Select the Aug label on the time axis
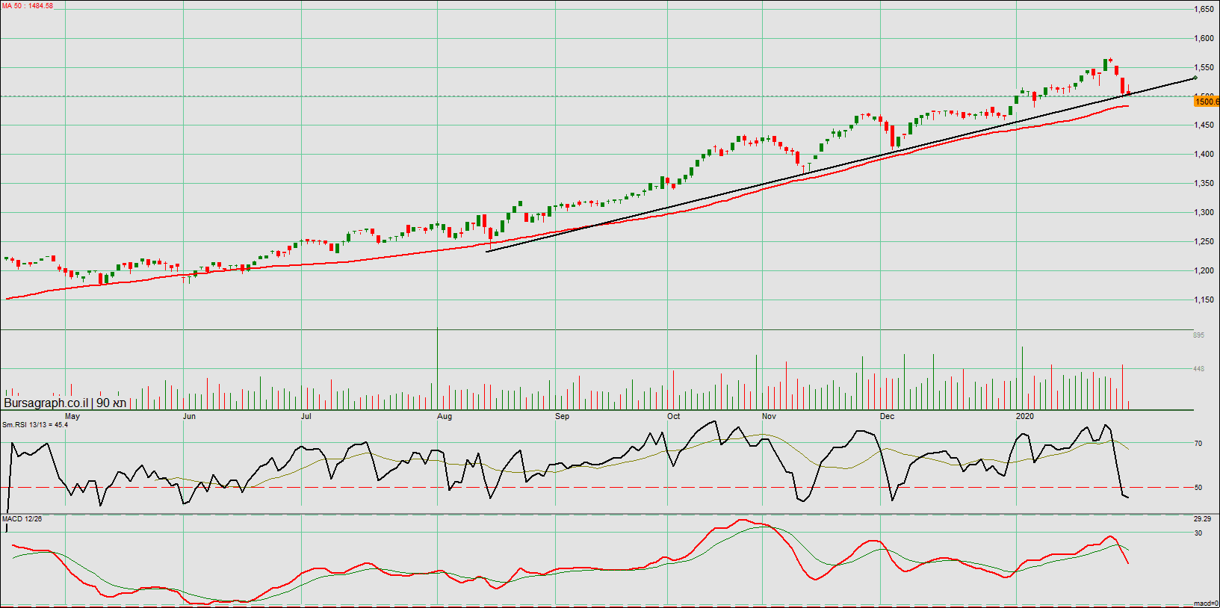The height and width of the screenshot is (608, 1220). [445, 417]
